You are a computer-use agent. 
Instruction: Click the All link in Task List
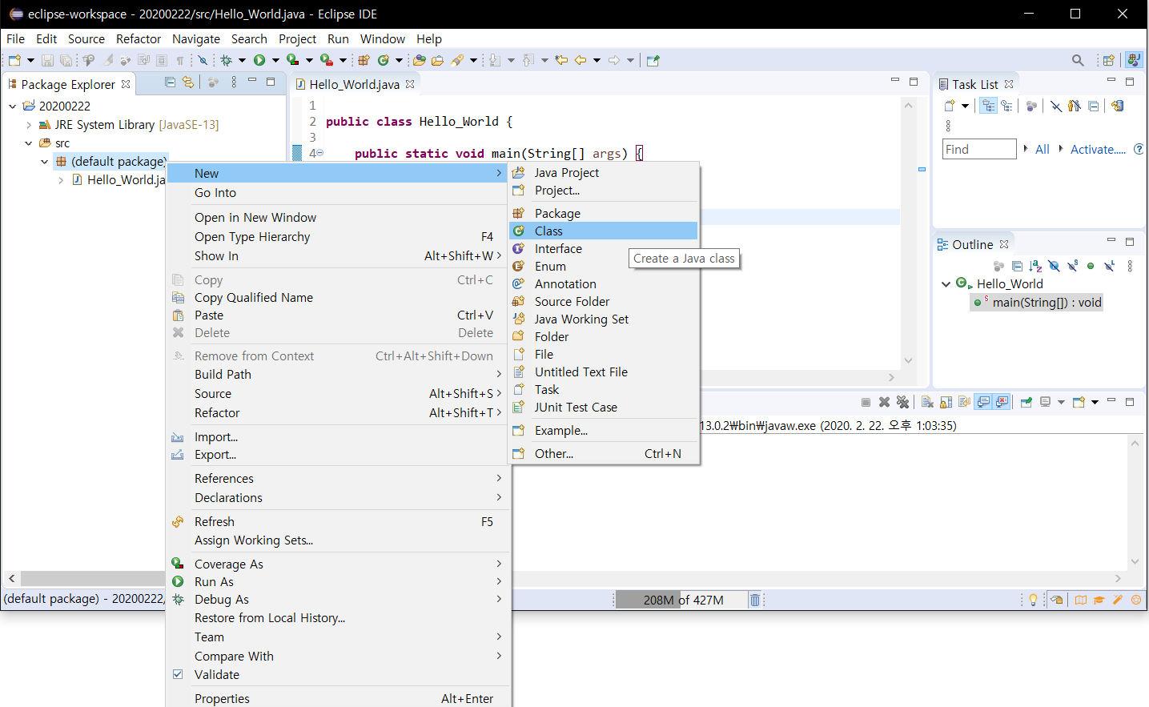[1042, 149]
